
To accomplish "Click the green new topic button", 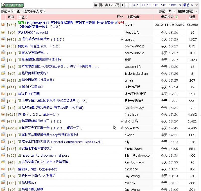I will 13,5.
